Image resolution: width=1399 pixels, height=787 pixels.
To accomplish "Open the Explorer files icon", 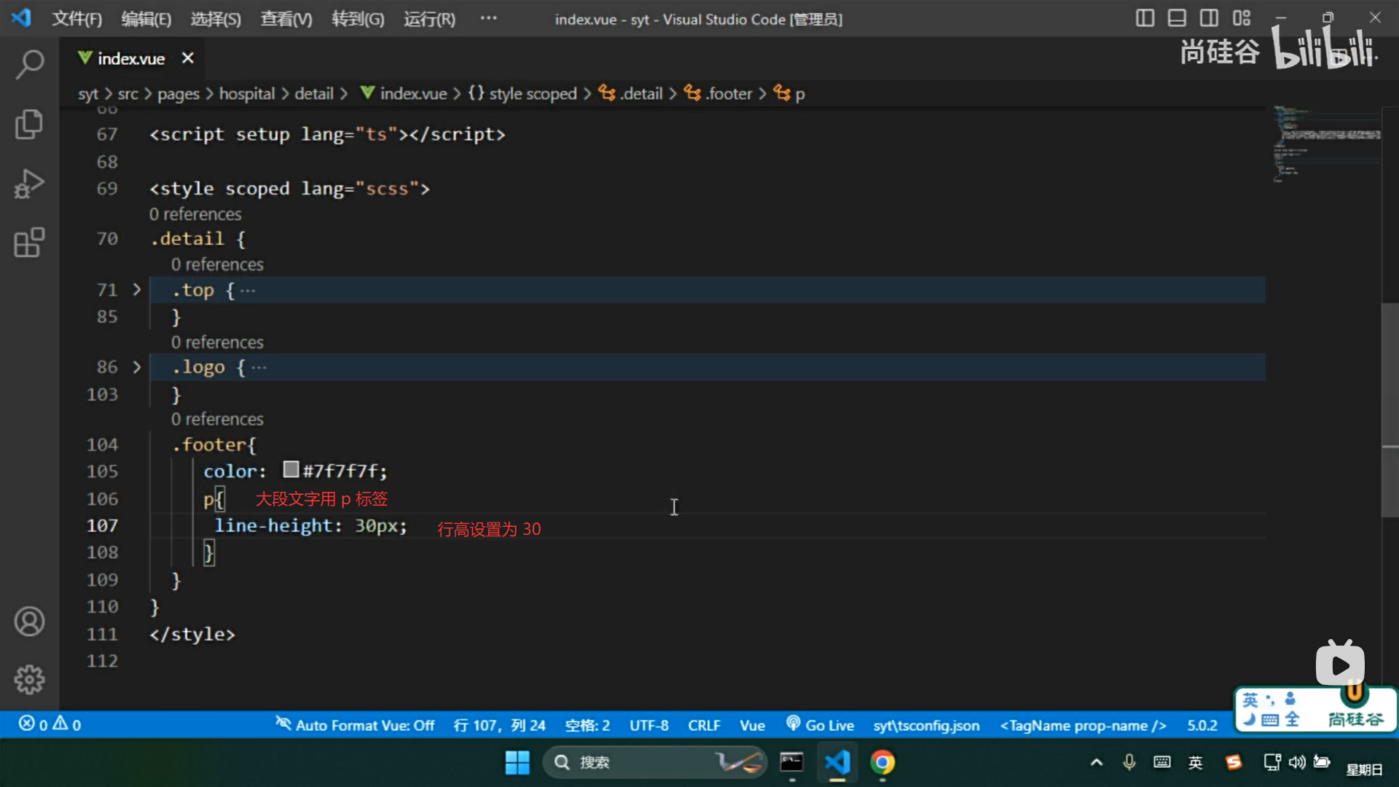I will [x=29, y=124].
